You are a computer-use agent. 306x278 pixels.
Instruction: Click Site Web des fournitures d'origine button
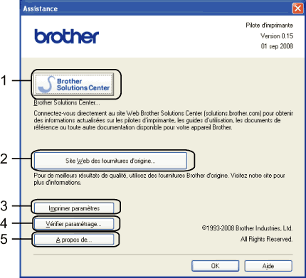(x=110, y=161)
